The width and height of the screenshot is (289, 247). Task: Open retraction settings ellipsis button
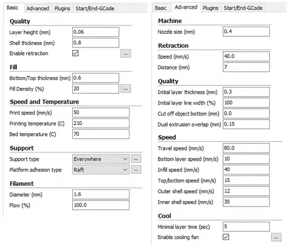tap(126, 53)
